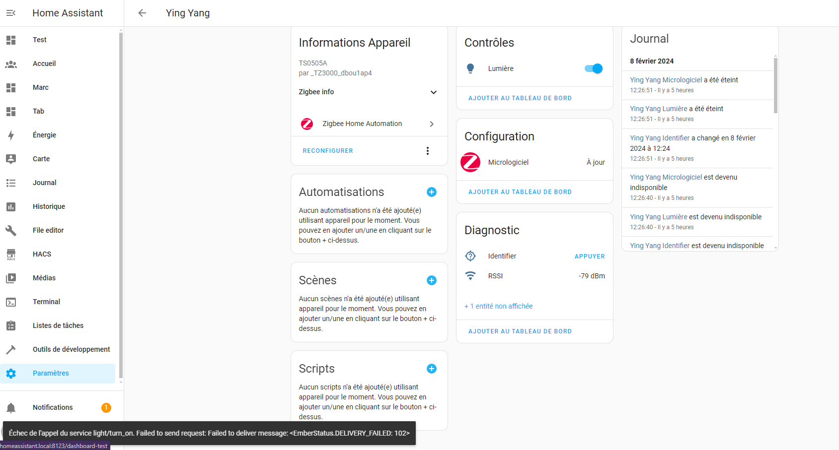Screen dimensions: 839x450
Task: Toggle the Lumière light switch
Action: click(594, 68)
